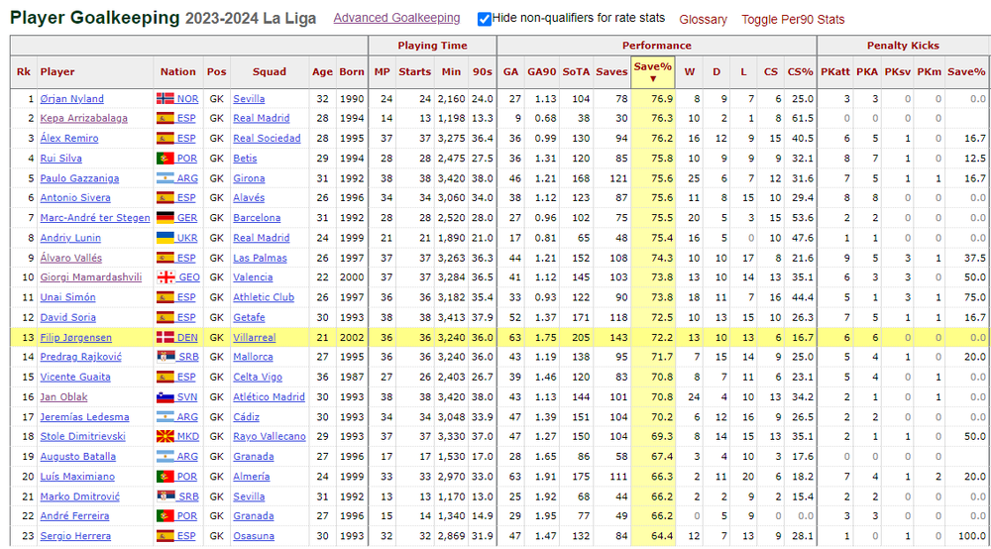The width and height of the screenshot is (991, 549).
Task: Open Villarreal squad link
Action: 254,338
